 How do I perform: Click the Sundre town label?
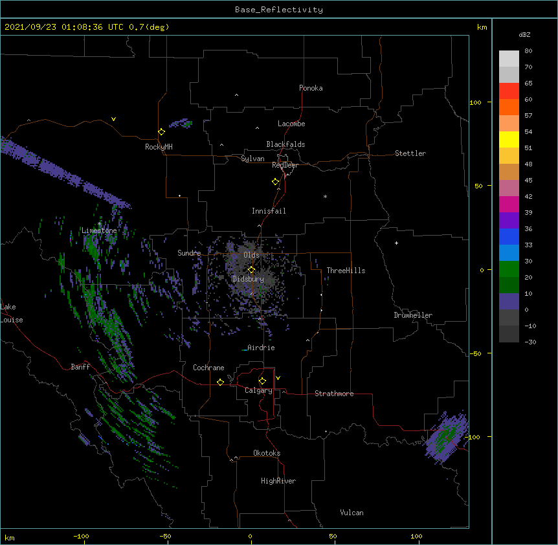pos(189,253)
